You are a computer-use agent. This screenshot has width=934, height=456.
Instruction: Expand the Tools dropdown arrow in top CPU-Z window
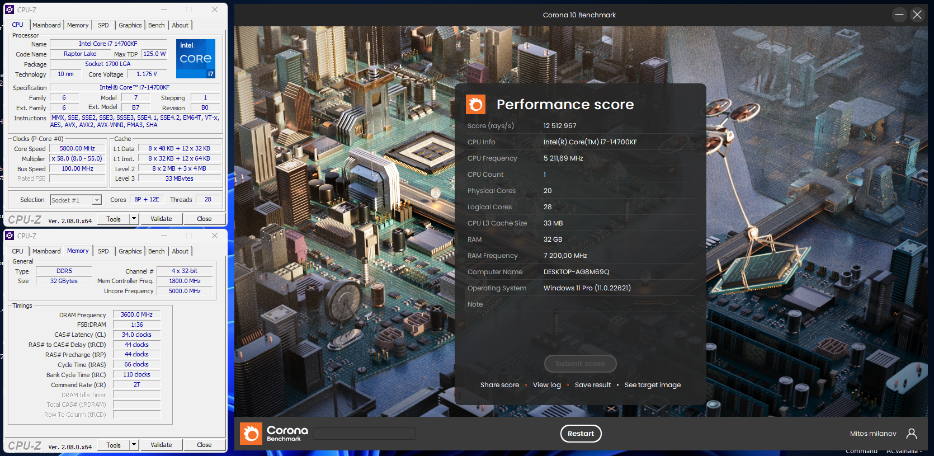point(134,219)
